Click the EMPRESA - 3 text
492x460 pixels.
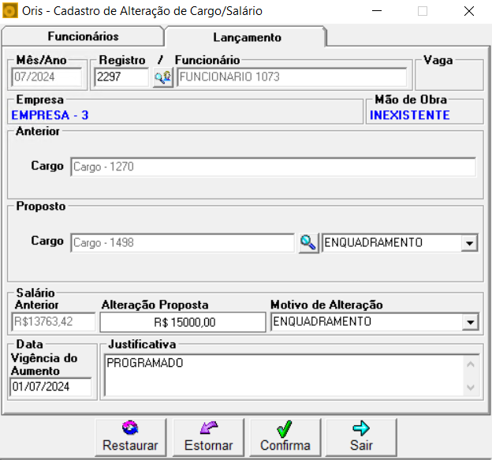click(50, 115)
